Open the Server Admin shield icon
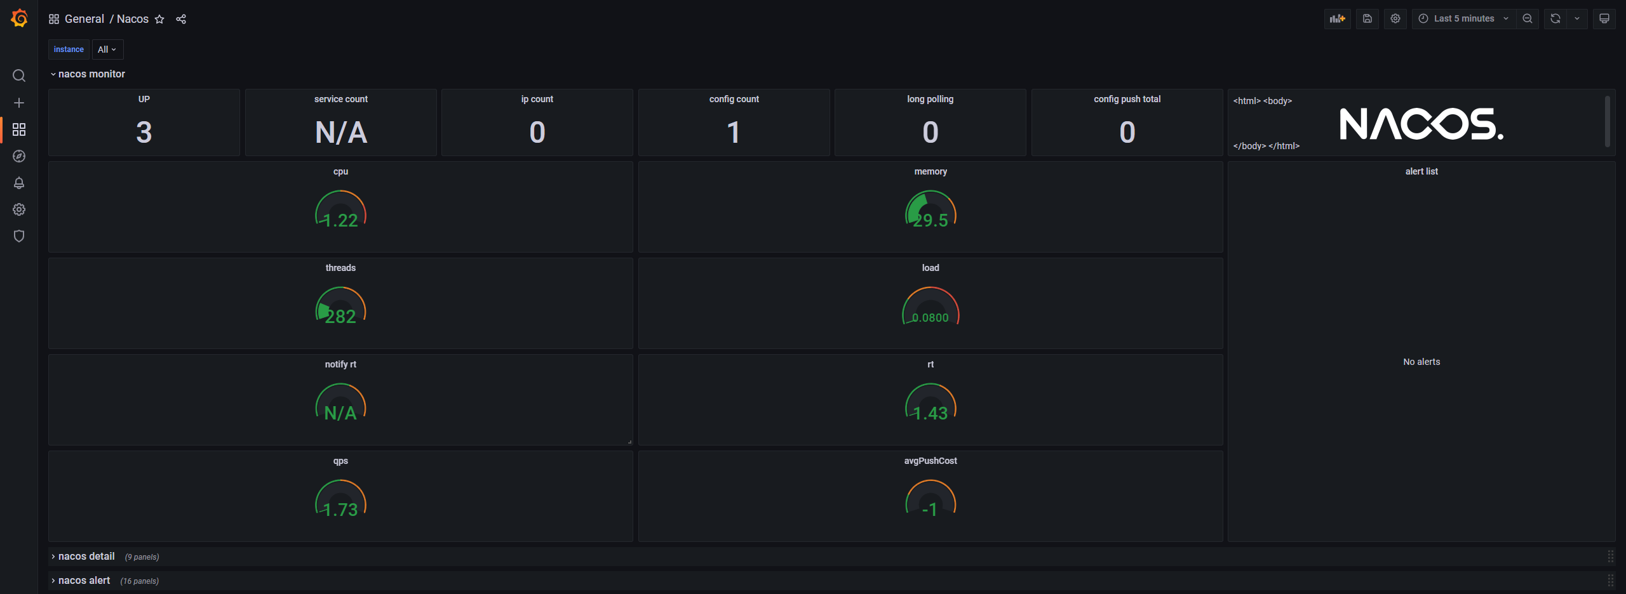Viewport: 1626px width, 594px height. 19,236
